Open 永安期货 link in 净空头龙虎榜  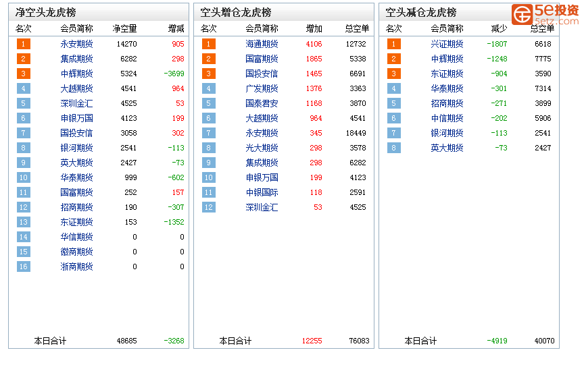pos(76,44)
